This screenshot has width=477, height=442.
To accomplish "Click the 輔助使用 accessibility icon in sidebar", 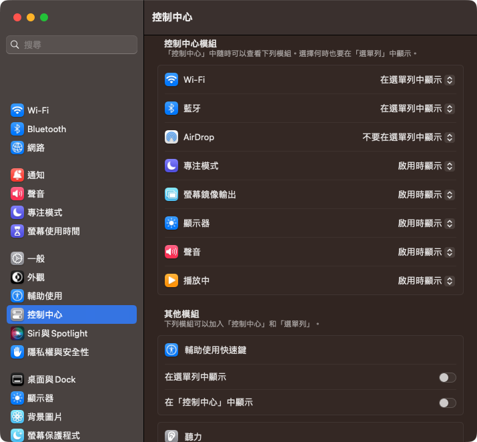I will point(17,296).
